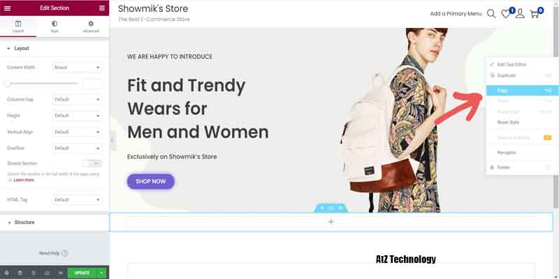
Task: Switch to the Advanced tab
Action: pyautogui.click(x=91, y=27)
